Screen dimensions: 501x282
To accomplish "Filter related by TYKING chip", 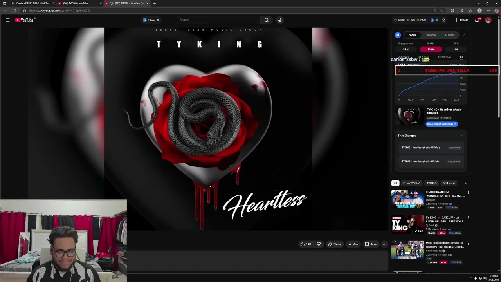I will click(431, 183).
